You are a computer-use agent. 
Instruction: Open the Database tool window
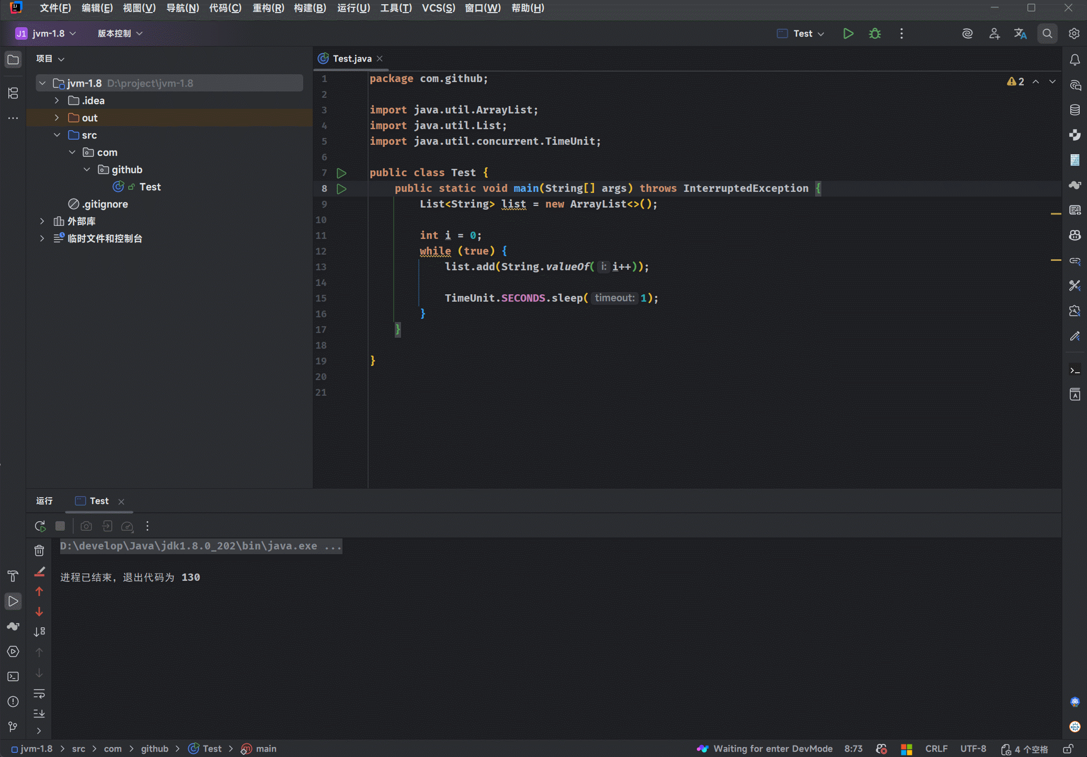coord(1075,110)
